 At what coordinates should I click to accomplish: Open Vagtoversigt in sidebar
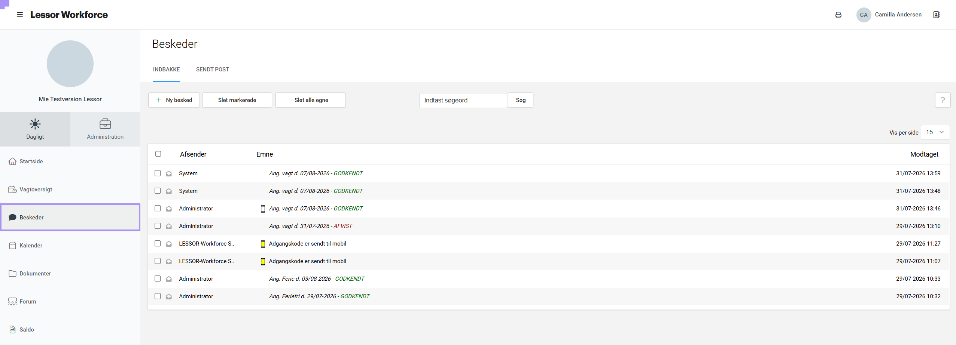pyautogui.click(x=70, y=190)
